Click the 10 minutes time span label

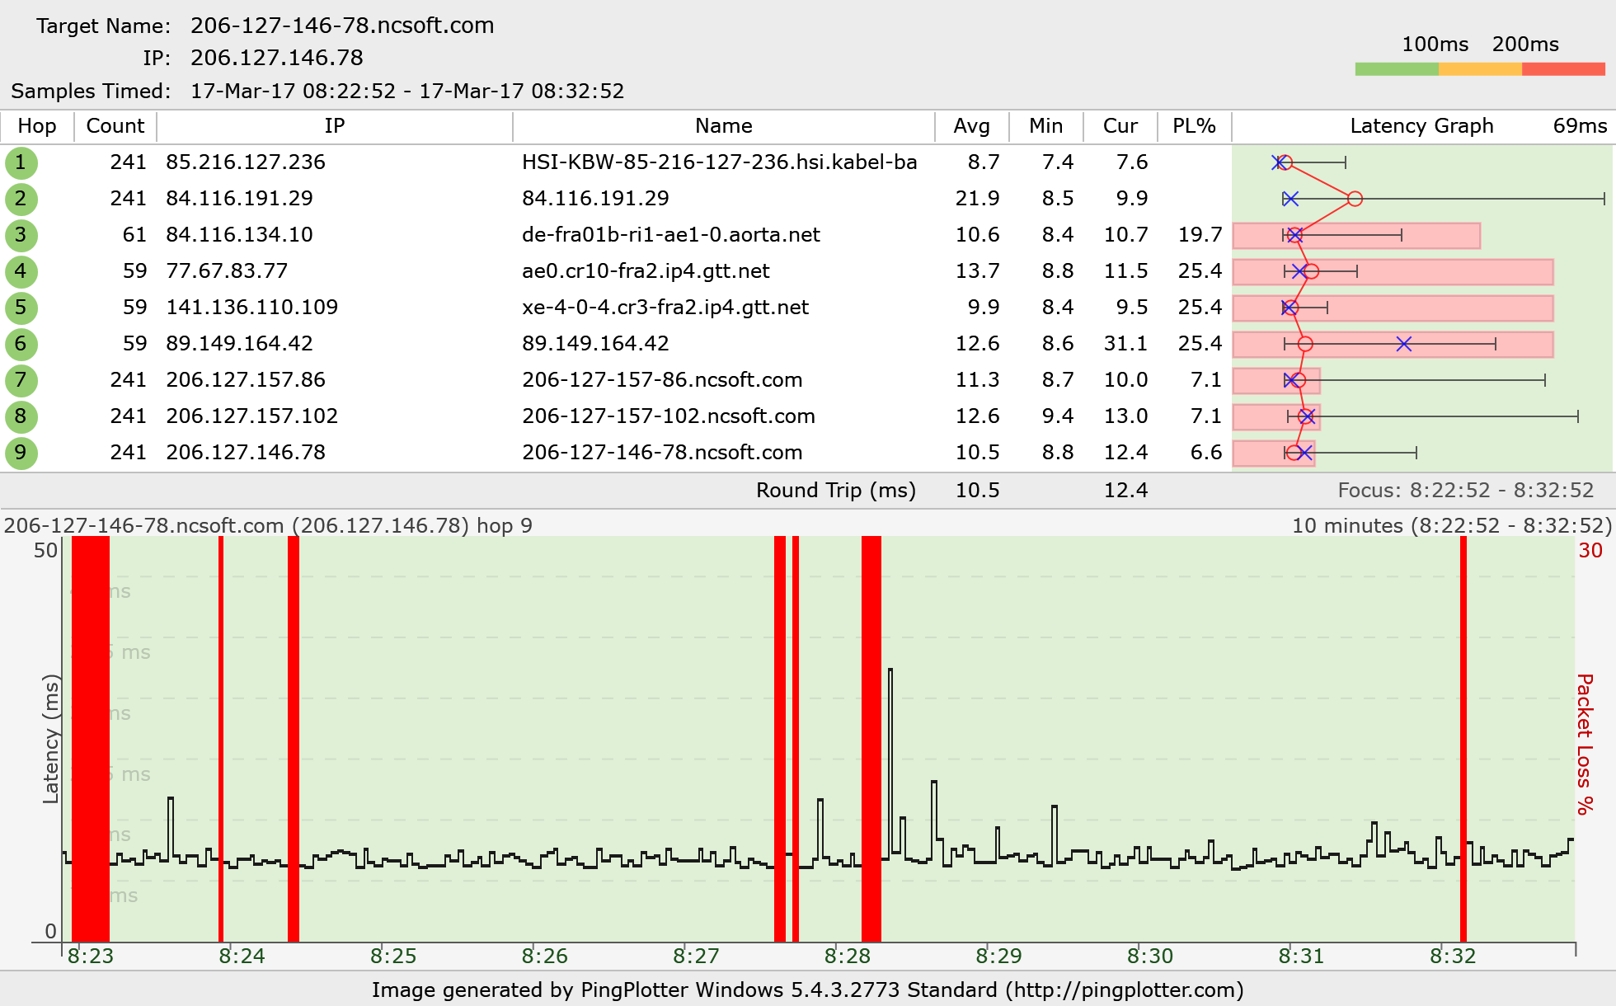pyautogui.click(x=1451, y=526)
